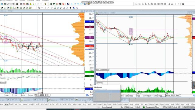Click the single blue right arrow icon

pyautogui.click(x=75, y=4)
